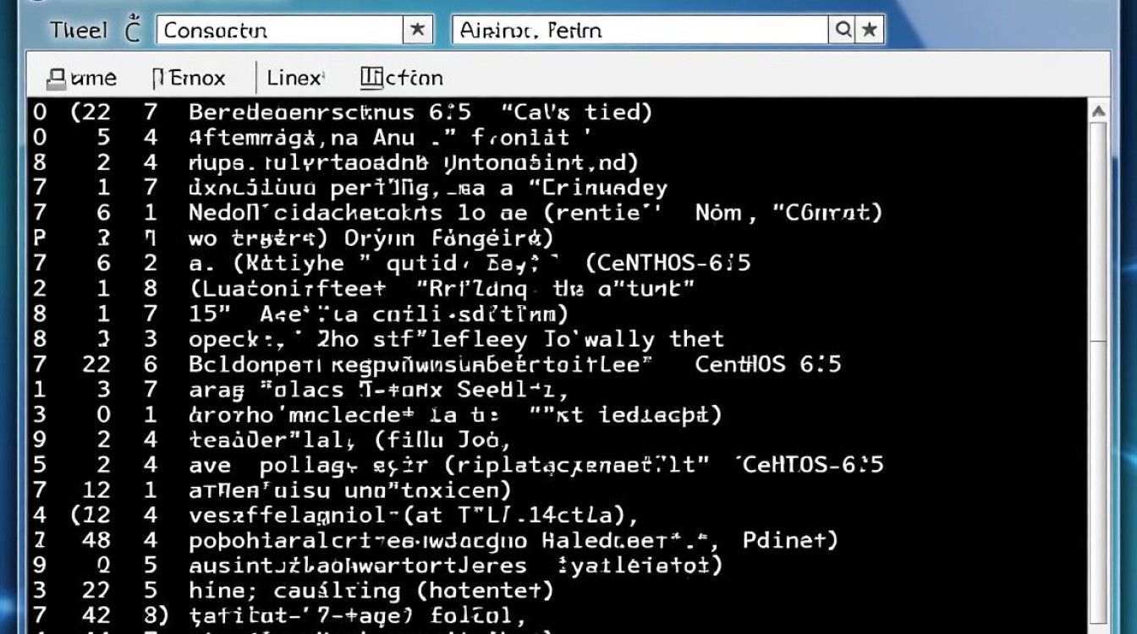1137x634 pixels.
Task: Click the star button beside the Consoctun field
Action: [417, 30]
